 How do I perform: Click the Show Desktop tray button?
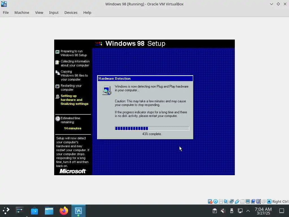(282, 211)
